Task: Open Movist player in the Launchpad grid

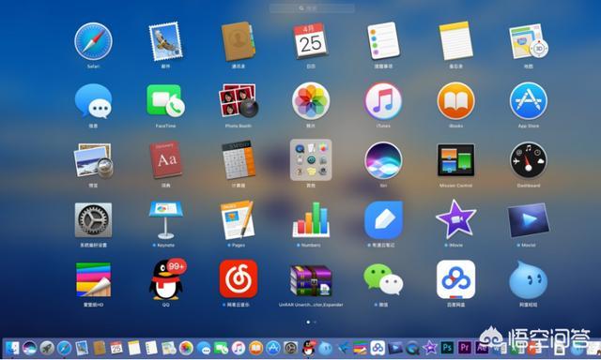Action: [x=528, y=220]
